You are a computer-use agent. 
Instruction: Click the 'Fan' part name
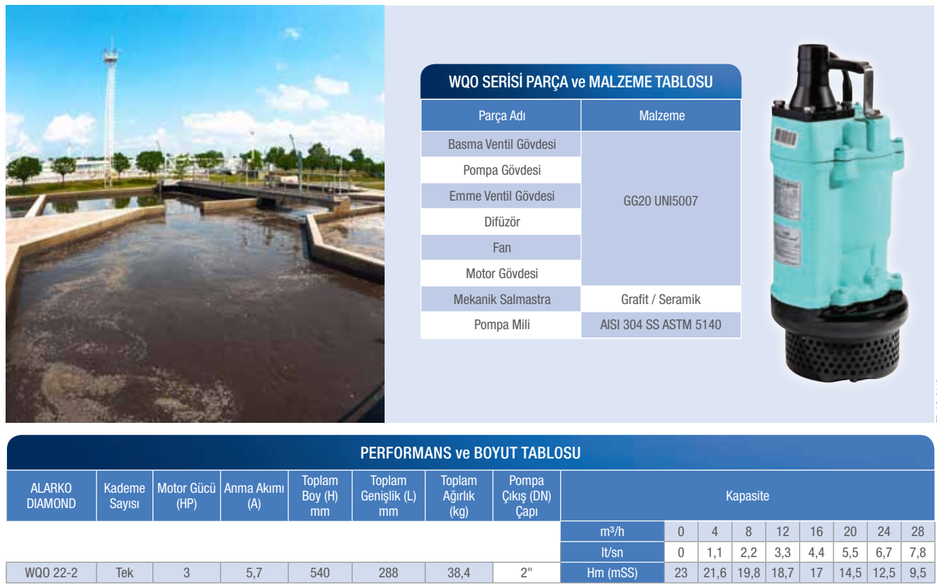tap(501, 247)
